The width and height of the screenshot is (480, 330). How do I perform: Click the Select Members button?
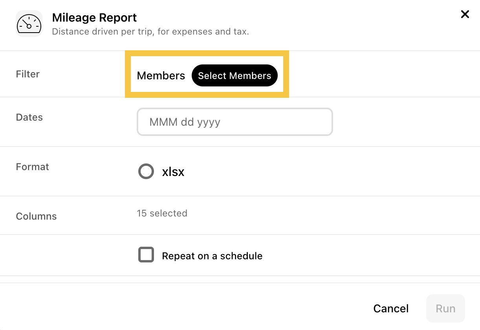click(x=235, y=76)
